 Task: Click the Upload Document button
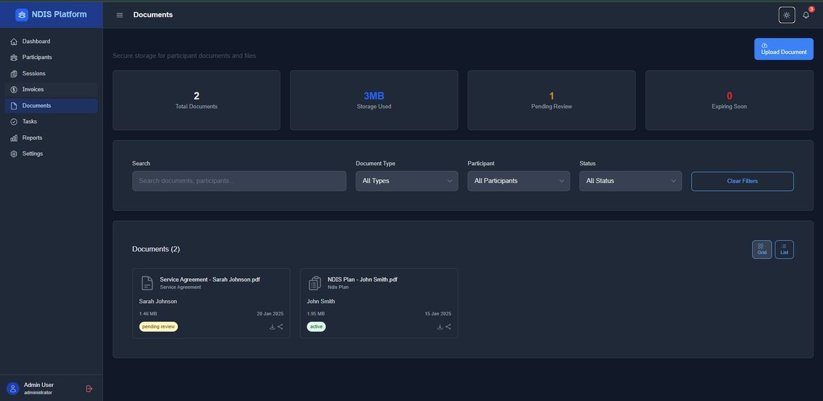click(x=784, y=49)
